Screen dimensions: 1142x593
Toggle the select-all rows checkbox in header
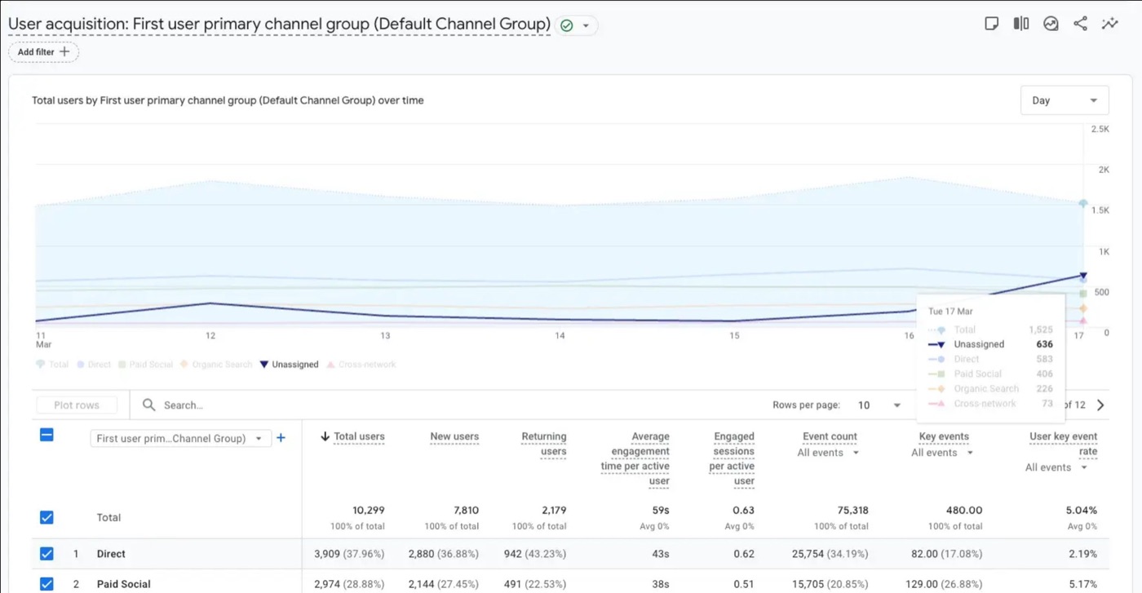pyautogui.click(x=46, y=435)
